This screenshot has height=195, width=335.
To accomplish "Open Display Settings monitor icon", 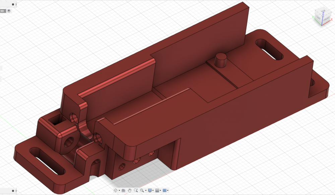I will (150, 190).
